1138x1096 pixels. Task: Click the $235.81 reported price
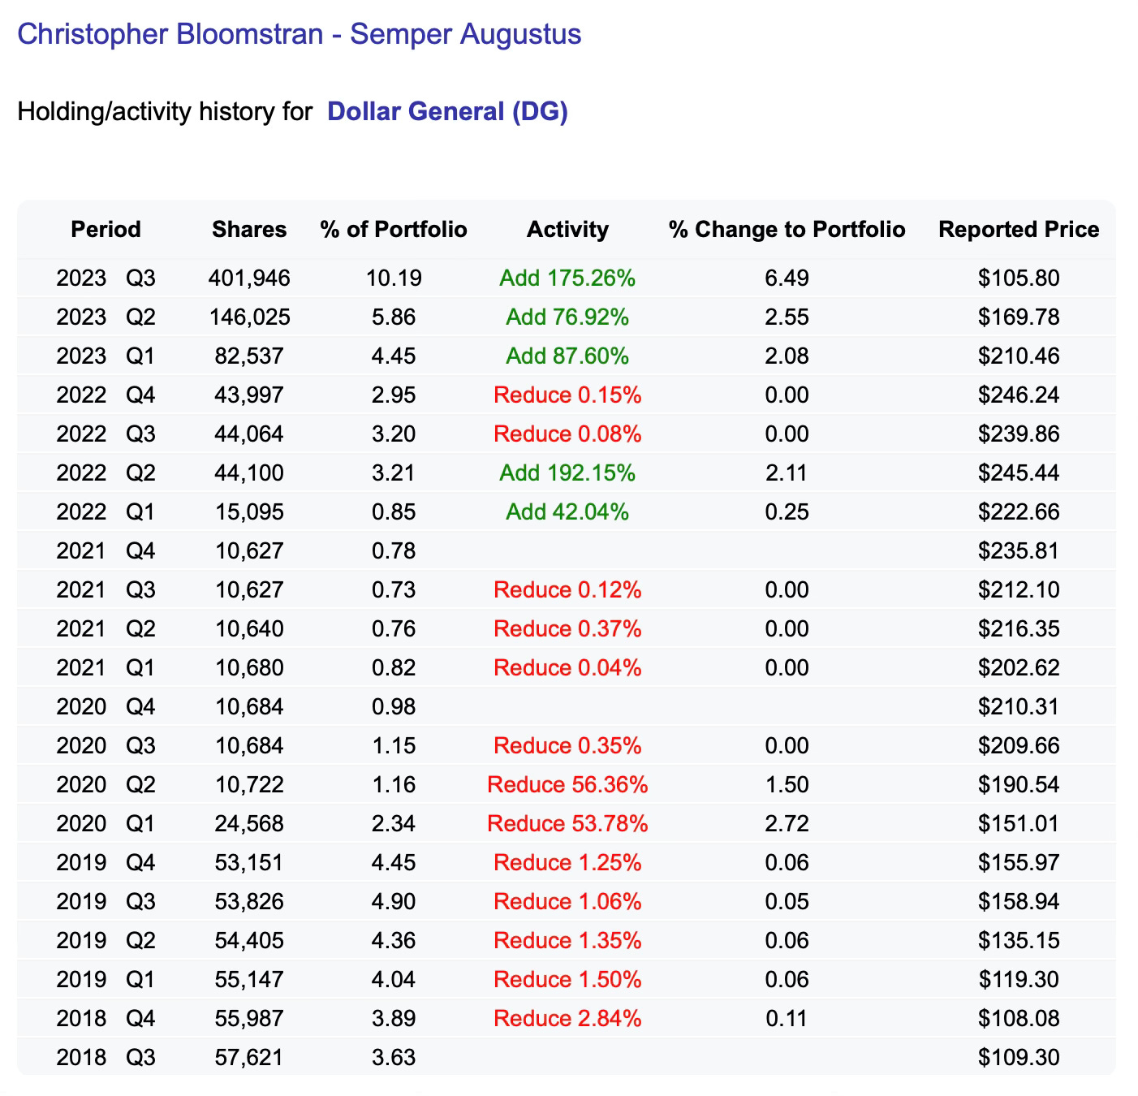pos(1019,551)
